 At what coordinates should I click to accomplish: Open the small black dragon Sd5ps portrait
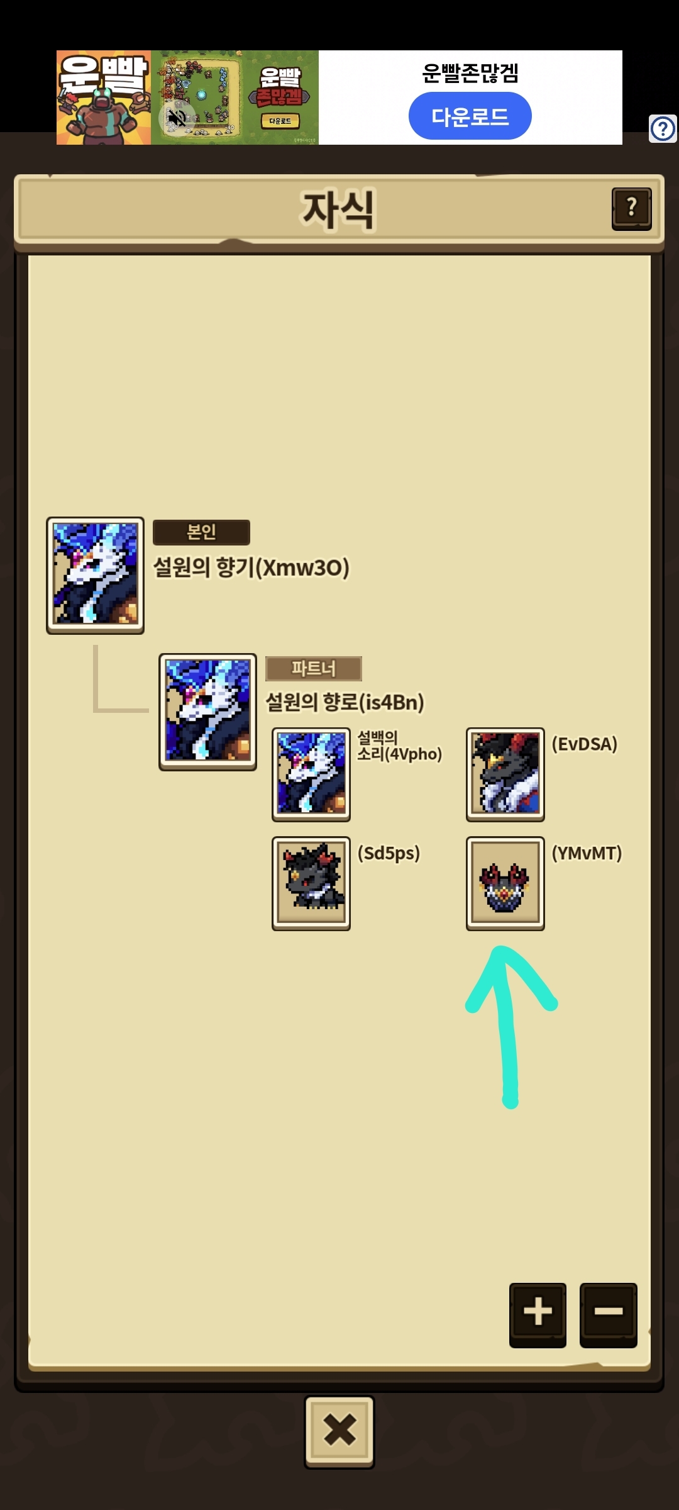click(x=311, y=883)
